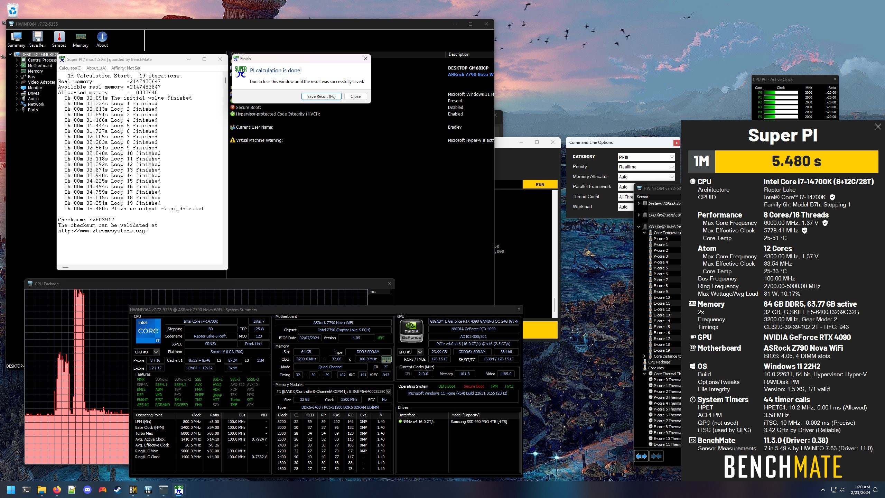Click the memory module icon beside the 100.0 MHz clock
885x498 pixels.
click(386, 359)
